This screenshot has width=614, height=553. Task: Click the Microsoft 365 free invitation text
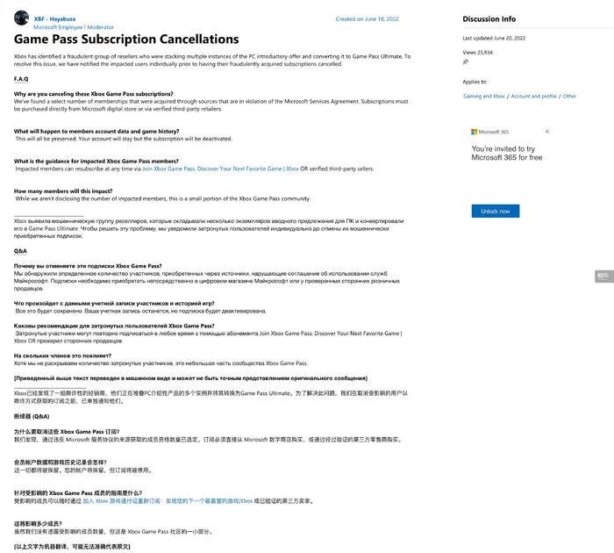pyautogui.click(x=507, y=154)
